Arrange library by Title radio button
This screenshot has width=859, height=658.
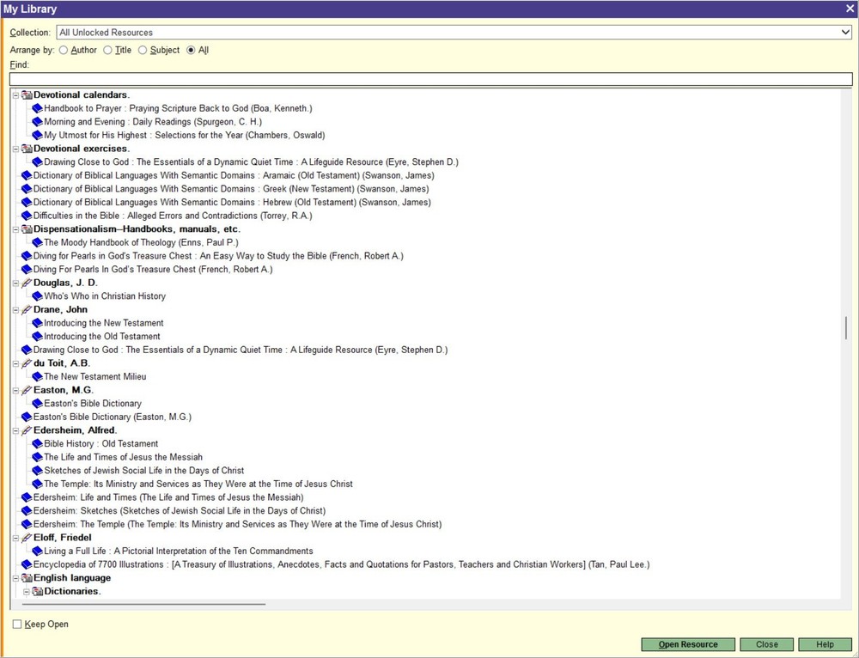pos(108,50)
